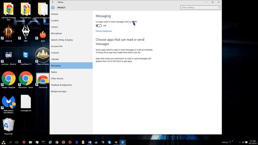Open the Microphone privacy section
Image resolution: width=258 pixels, height=145 pixels.
tap(71, 33)
